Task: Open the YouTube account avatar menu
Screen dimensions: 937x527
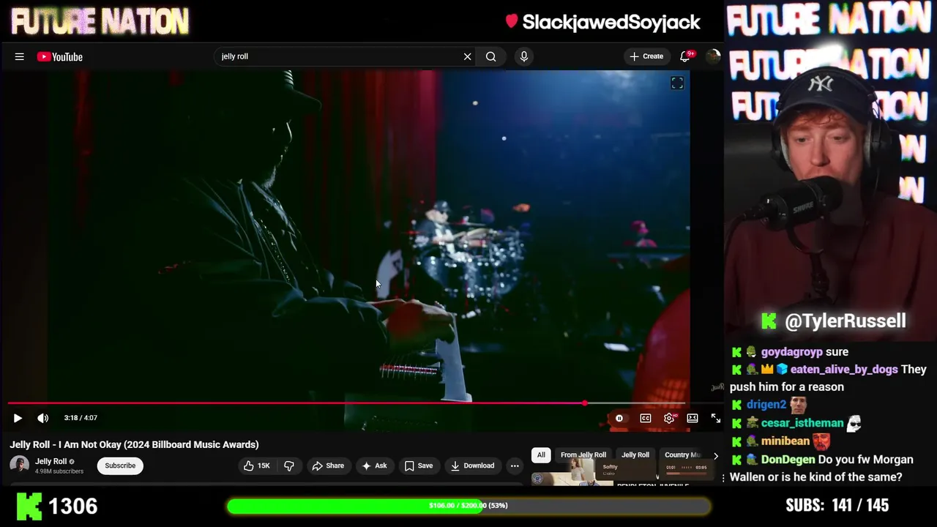Action: click(712, 56)
